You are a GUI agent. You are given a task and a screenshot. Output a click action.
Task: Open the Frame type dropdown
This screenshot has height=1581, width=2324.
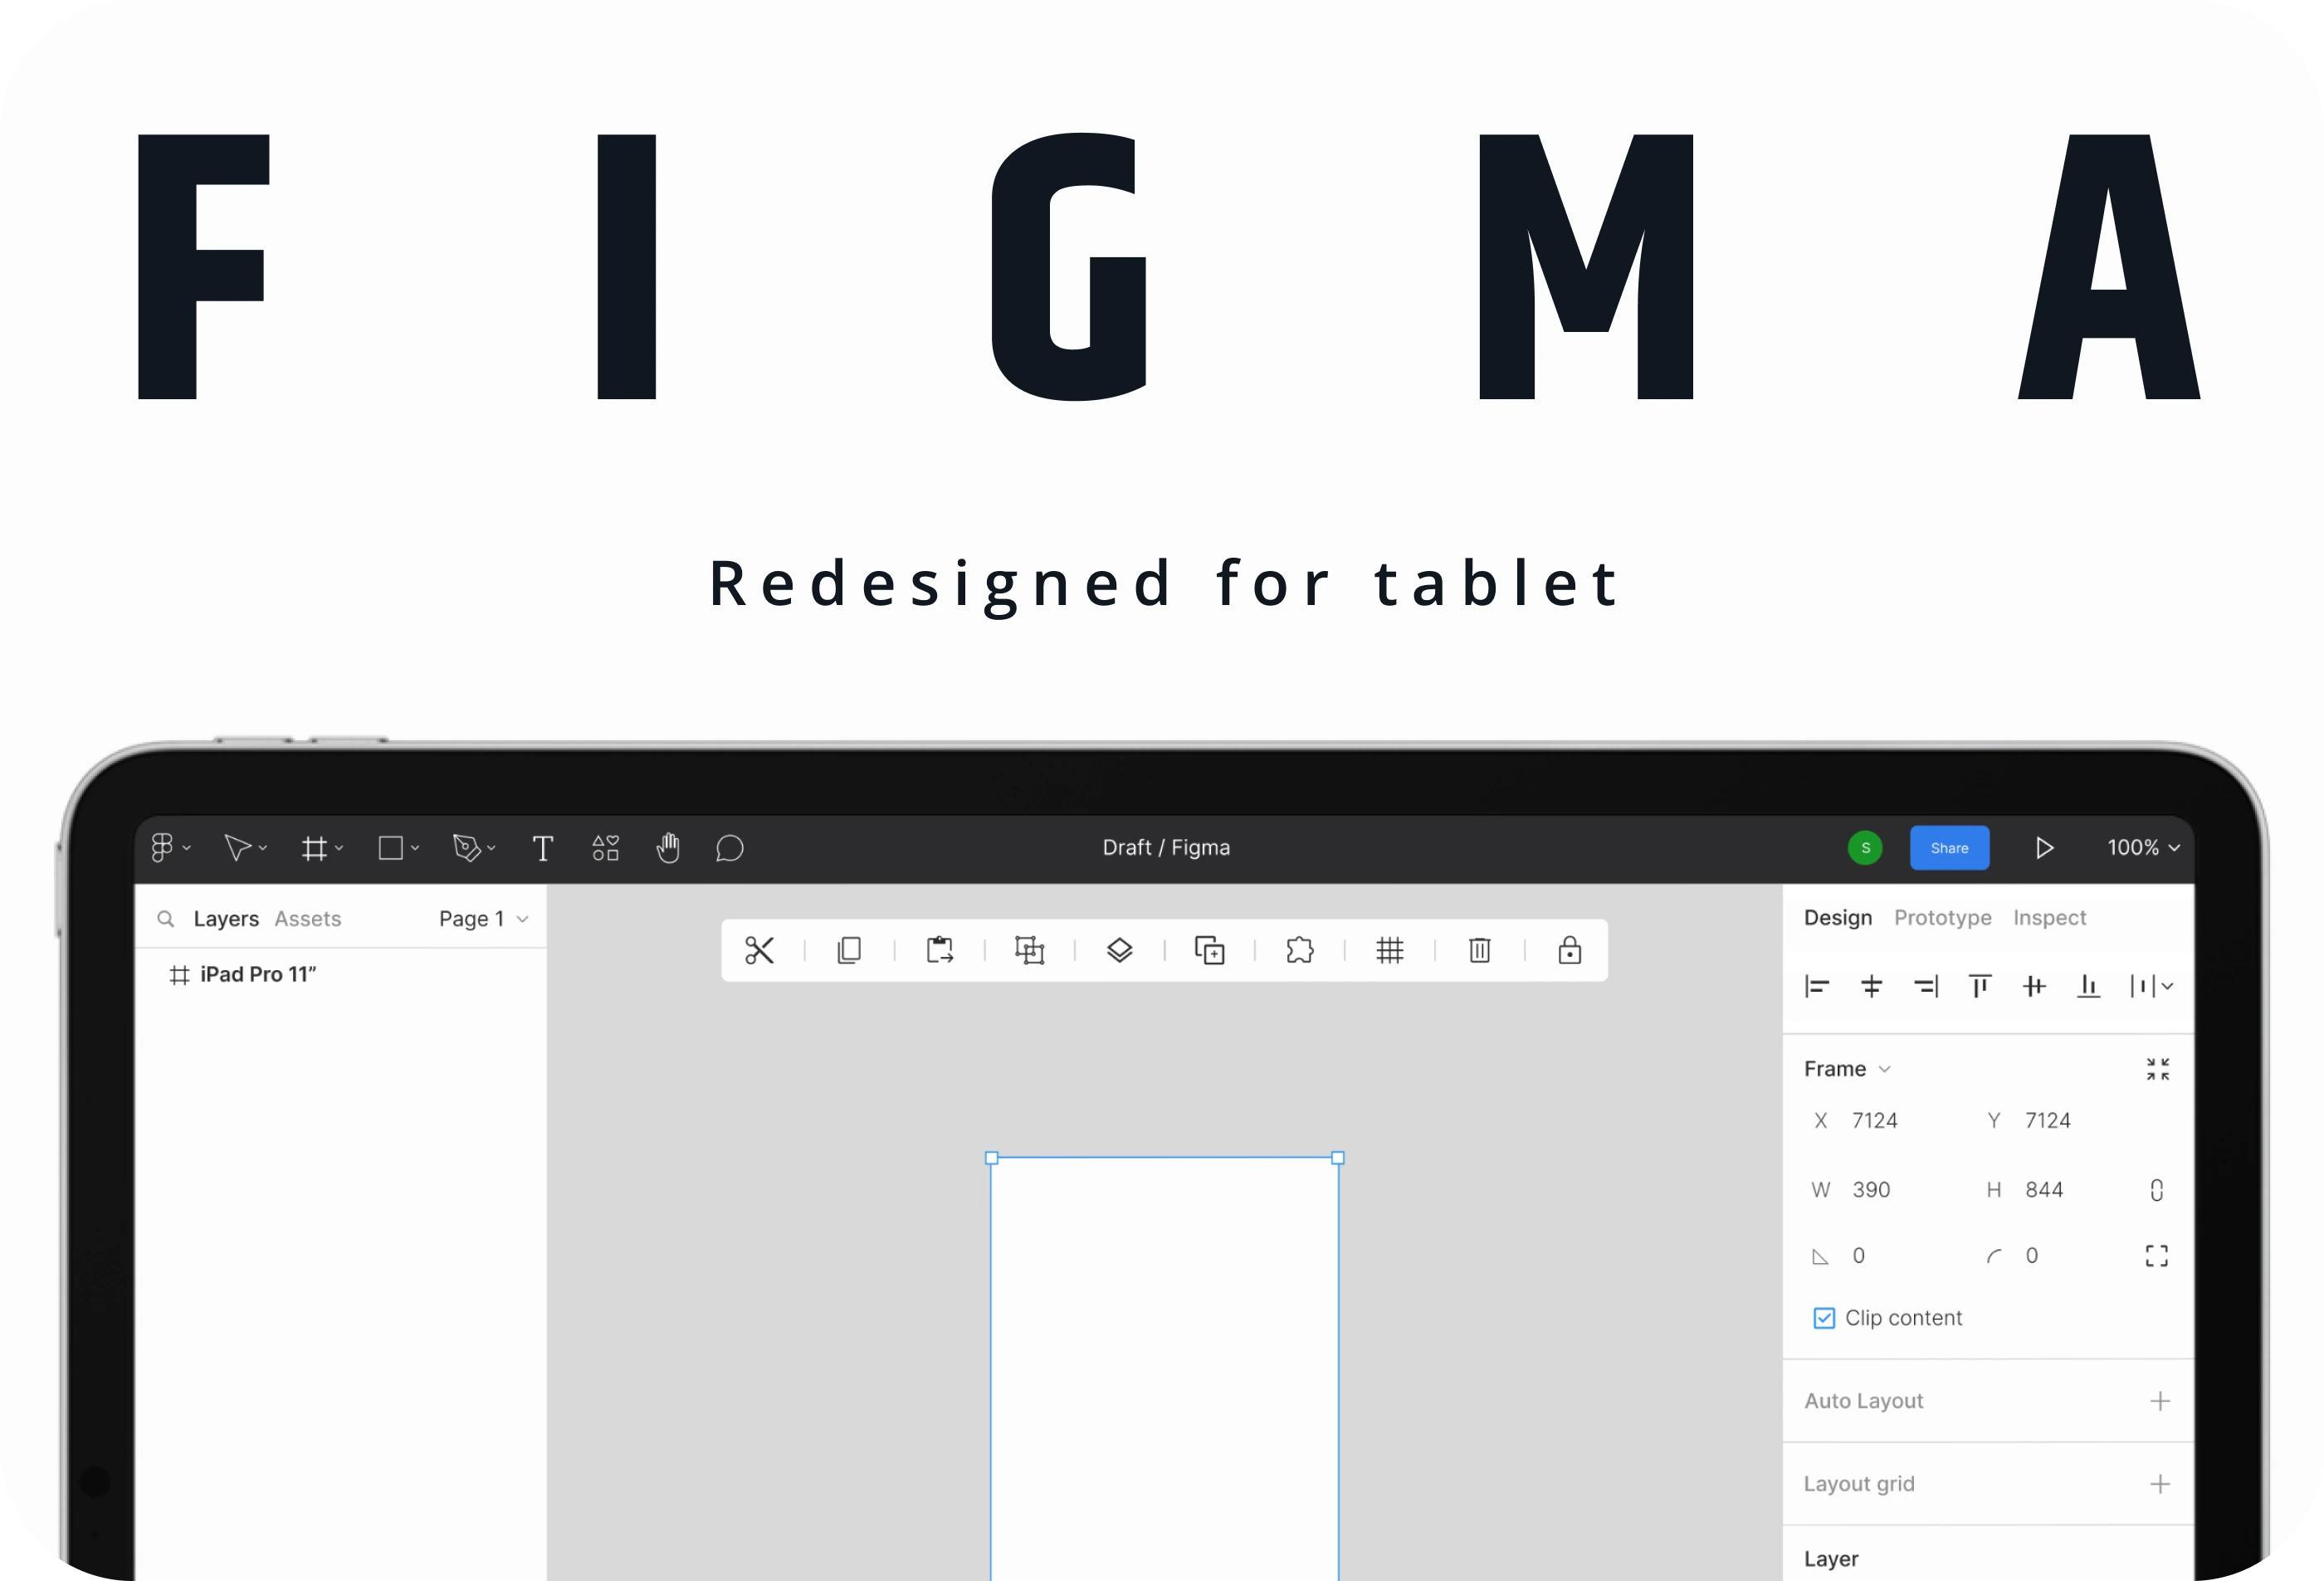(1847, 1069)
